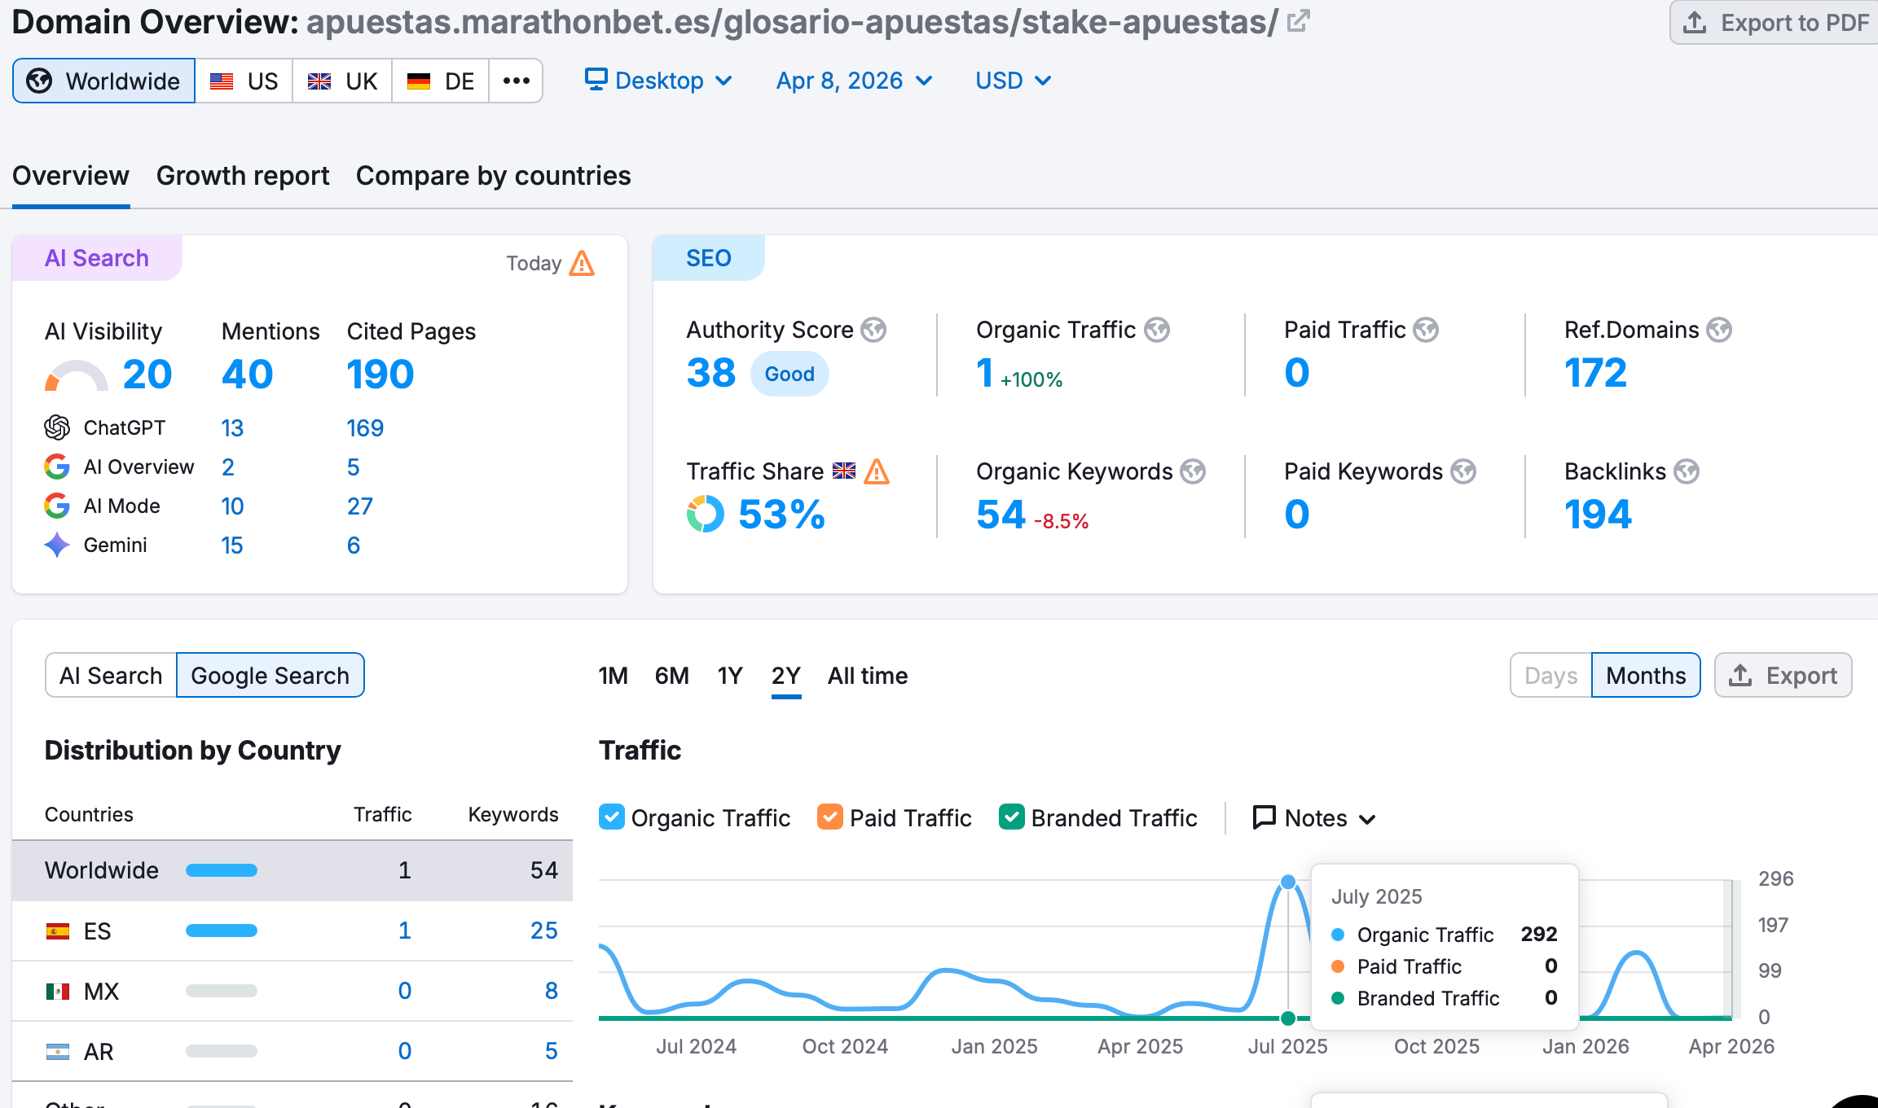Uncheck the Organic Traffic checkbox
This screenshot has width=1878, height=1108.
tap(612, 817)
